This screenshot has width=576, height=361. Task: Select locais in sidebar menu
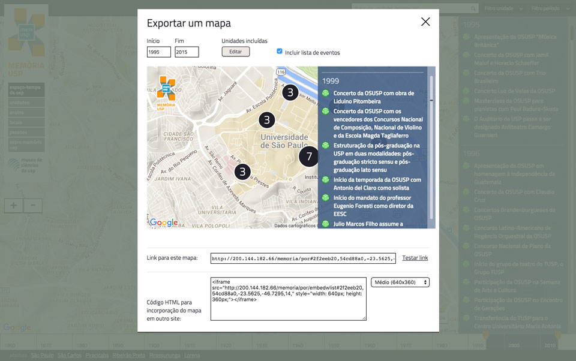coord(26,122)
